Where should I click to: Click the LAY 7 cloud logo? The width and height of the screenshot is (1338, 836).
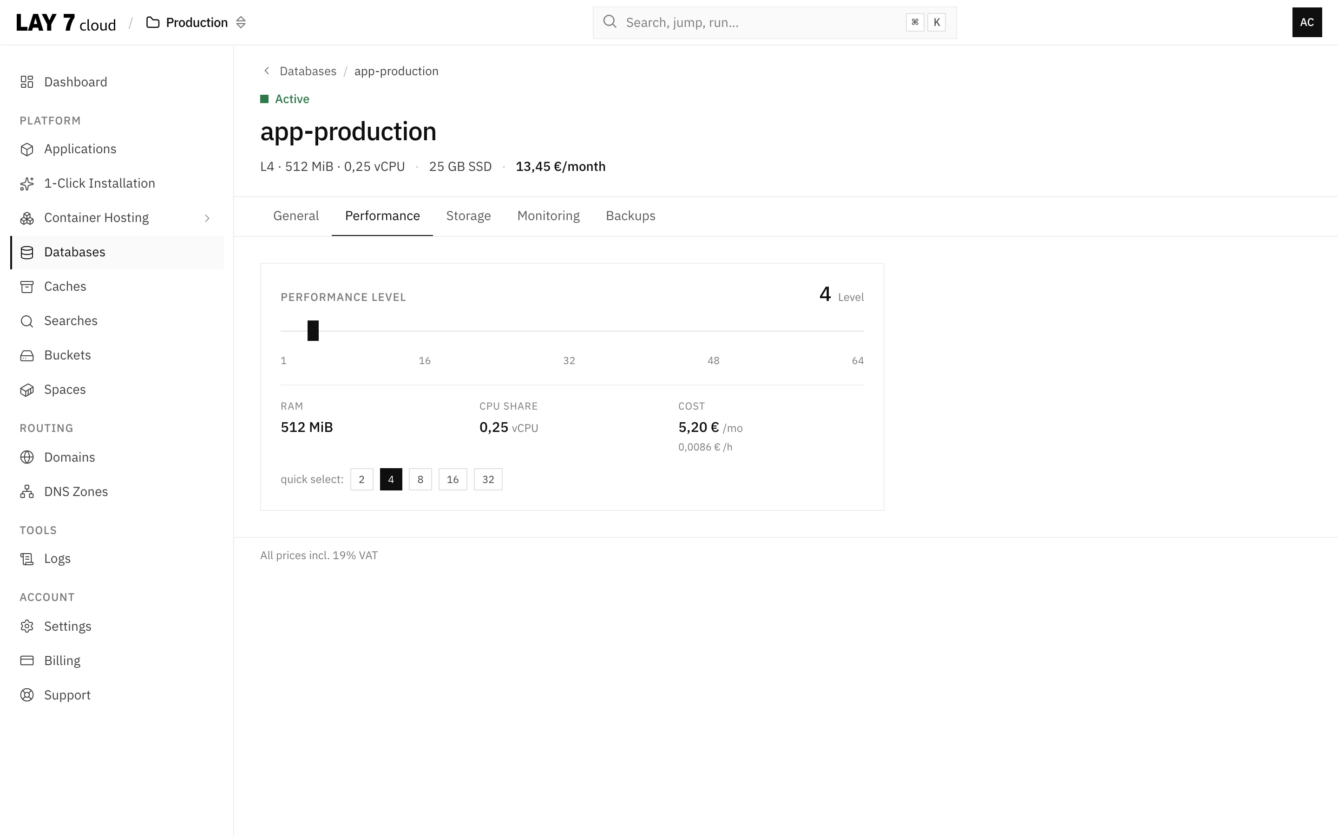point(66,23)
